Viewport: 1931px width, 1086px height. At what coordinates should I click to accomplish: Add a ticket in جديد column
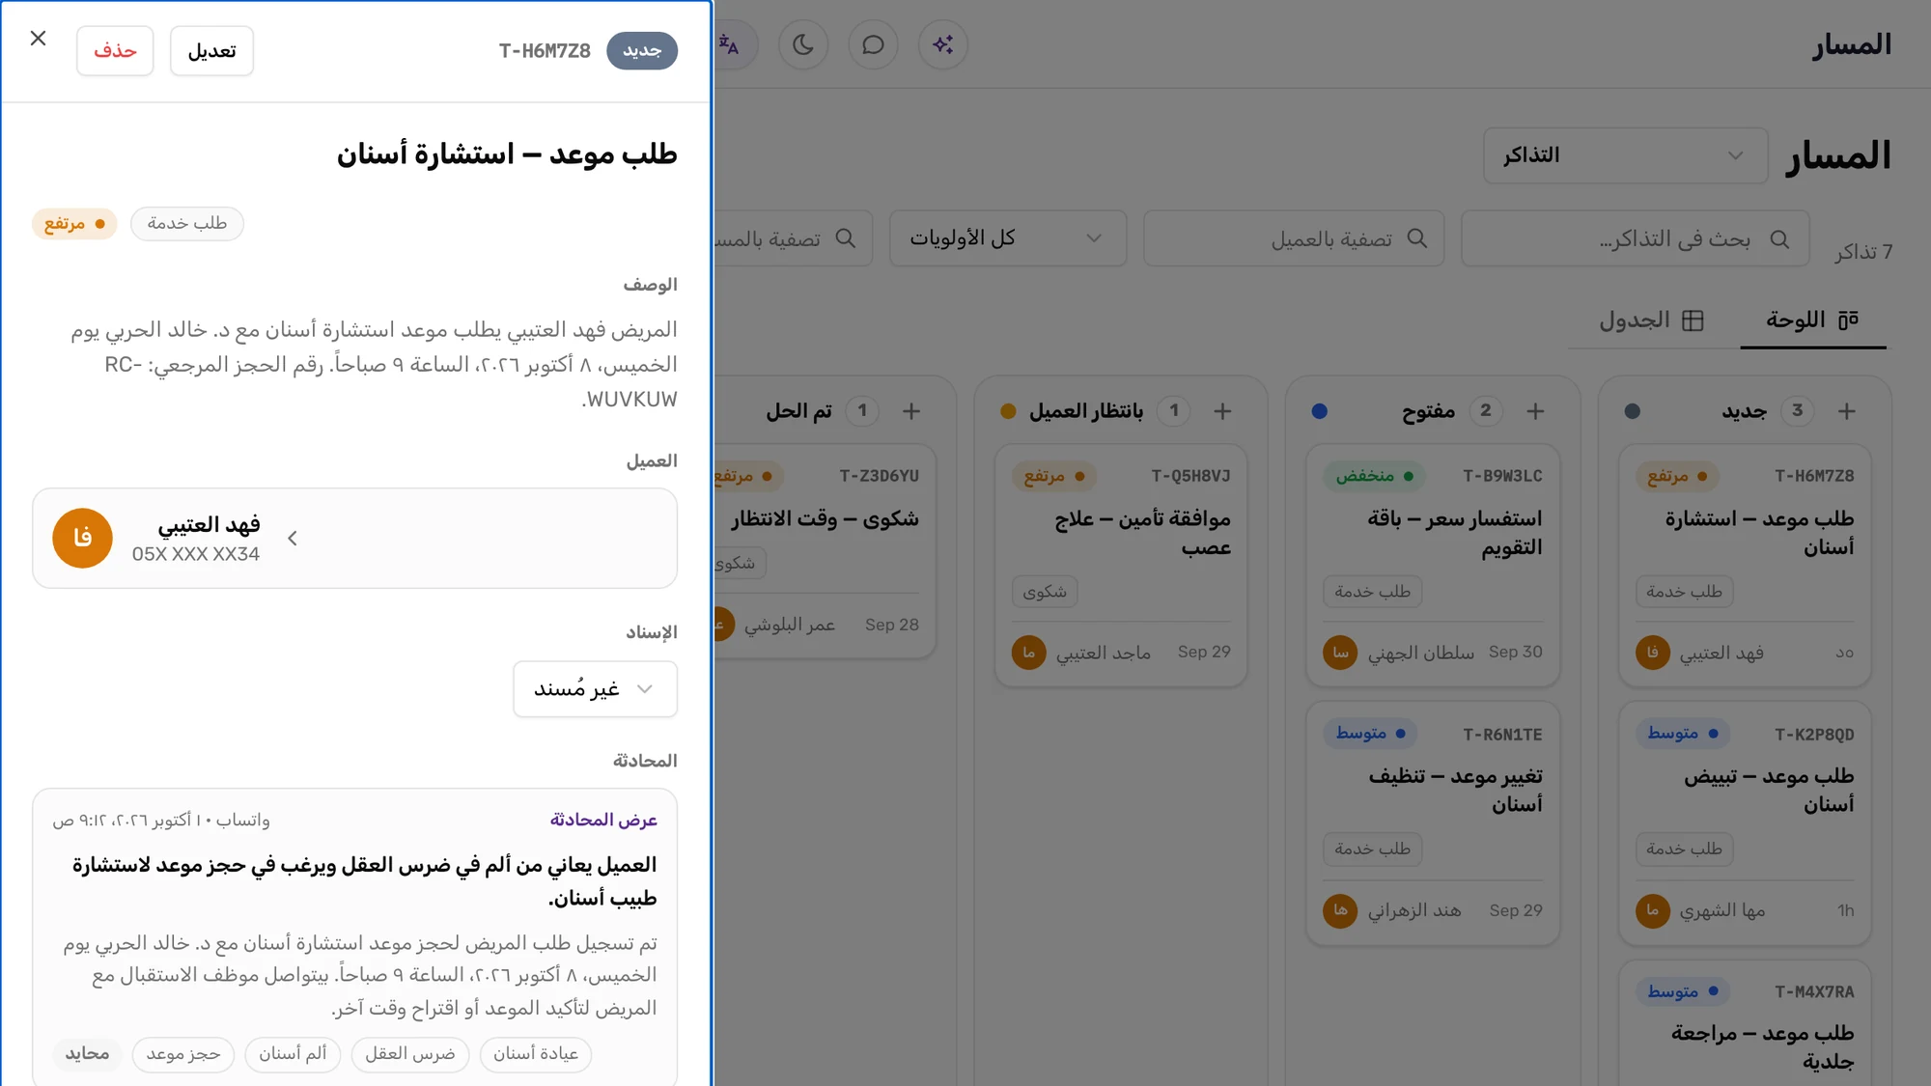1846,411
